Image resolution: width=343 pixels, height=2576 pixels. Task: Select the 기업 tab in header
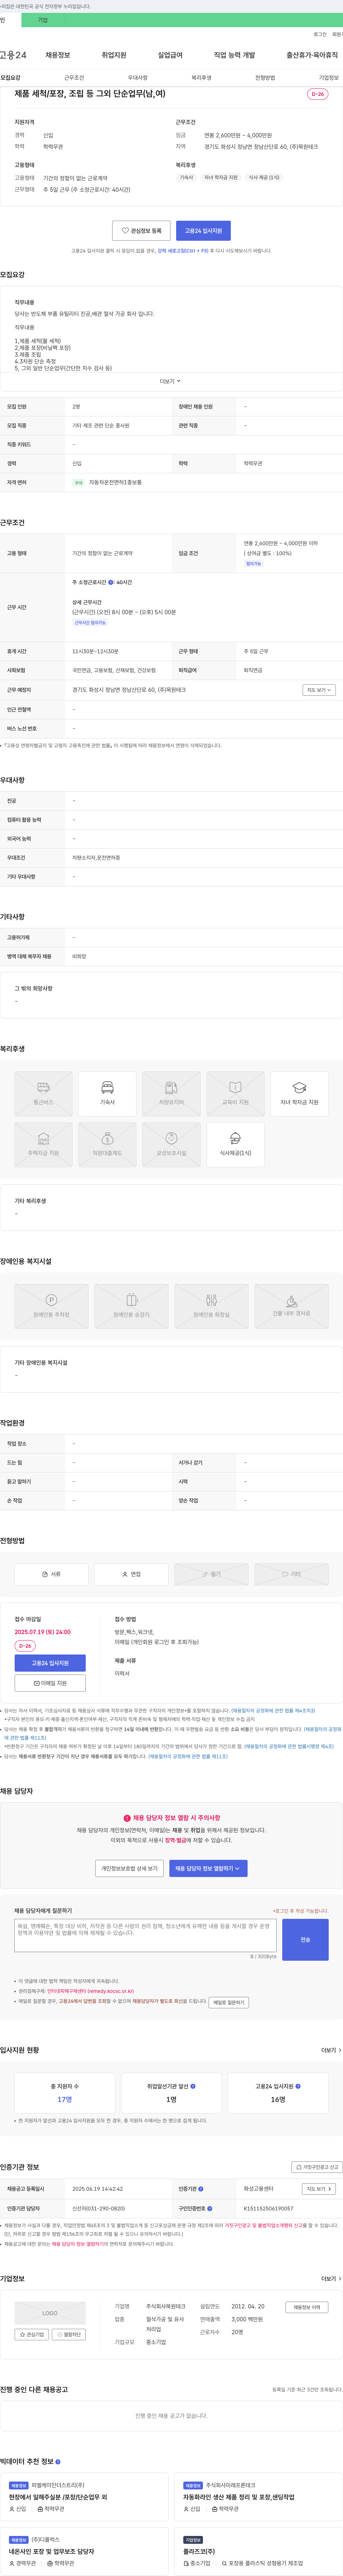(x=42, y=20)
